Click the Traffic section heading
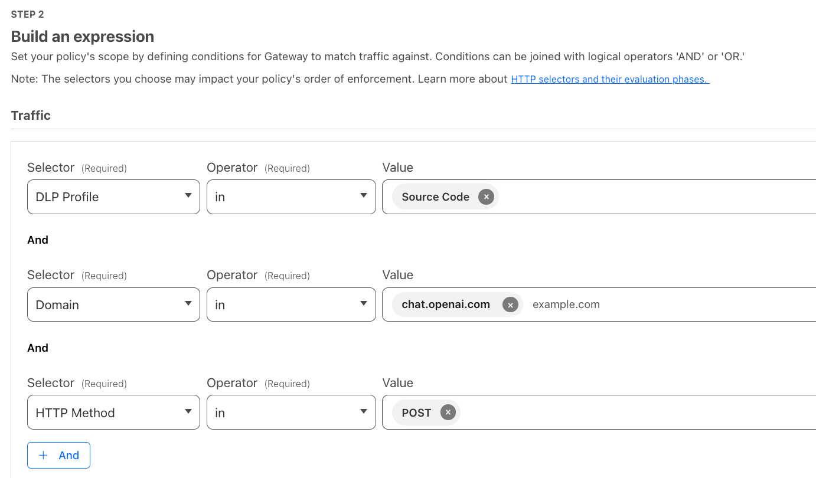The height and width of the screenshot is (478, 816). [x=31, y=116]
